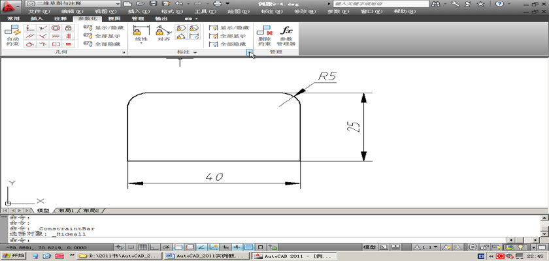Toggle Object Snap in the status bar
549x261 pixels.
coord(178,247)
